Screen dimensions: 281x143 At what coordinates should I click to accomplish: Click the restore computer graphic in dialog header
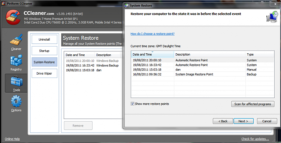pyautogui.click(x=272, y=17)
